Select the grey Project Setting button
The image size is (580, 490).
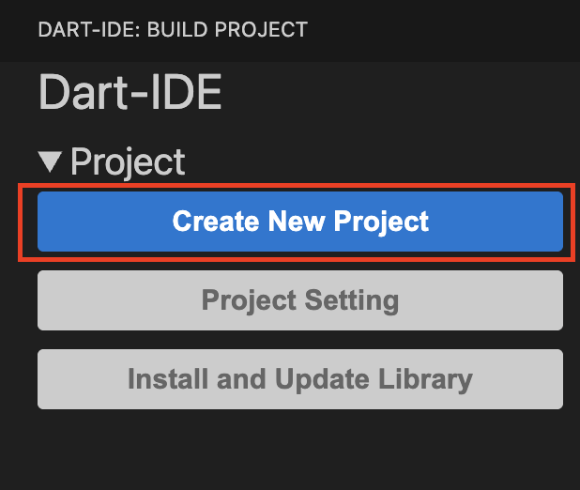[300, 300]
